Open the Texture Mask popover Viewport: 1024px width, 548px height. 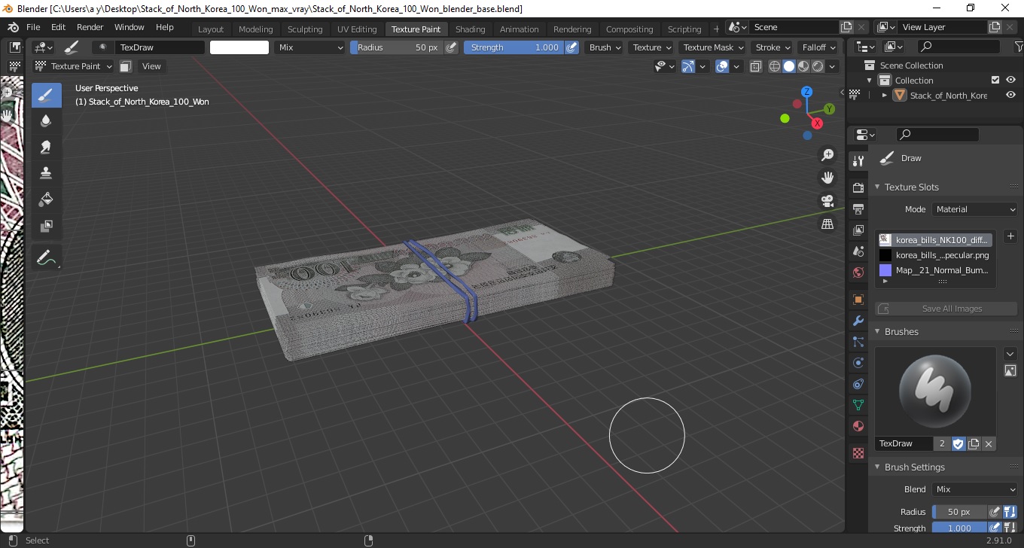tap(713, 47)
